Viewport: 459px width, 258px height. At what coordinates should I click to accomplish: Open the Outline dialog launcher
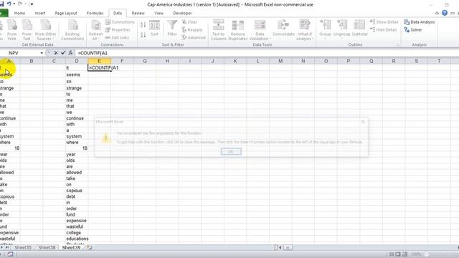click(x=397, y=44)
